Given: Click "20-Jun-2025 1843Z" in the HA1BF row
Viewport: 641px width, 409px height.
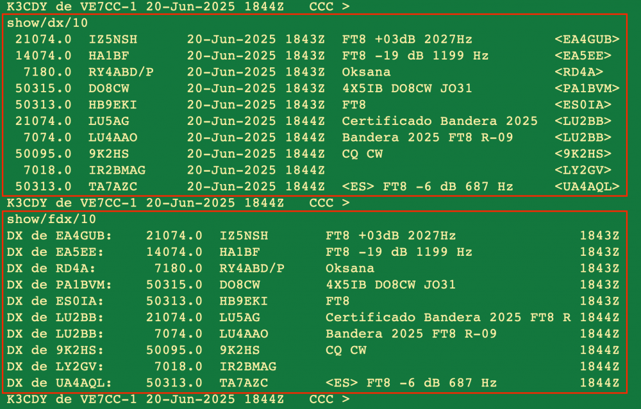Looking at the screenshot, I should click(x=256, y=56).
